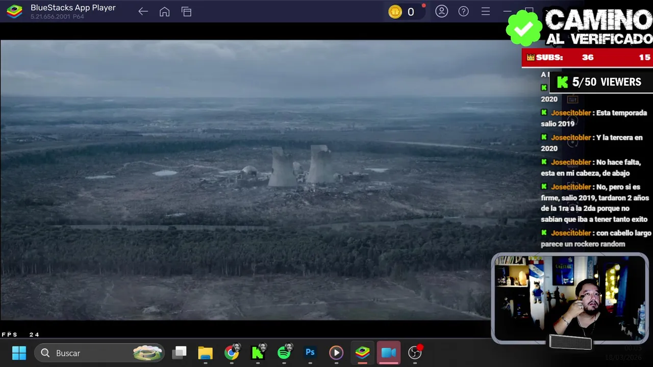Click chat message starting 'No, pero si es firme'
The width and height of the screenshot is (653, 367).
pyautogui.click(x=595, y=203)
